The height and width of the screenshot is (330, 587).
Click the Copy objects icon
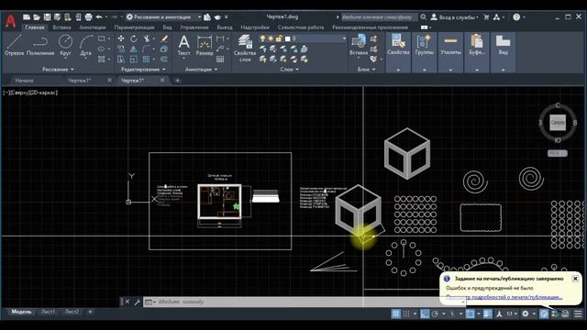[x=121, y=49]
